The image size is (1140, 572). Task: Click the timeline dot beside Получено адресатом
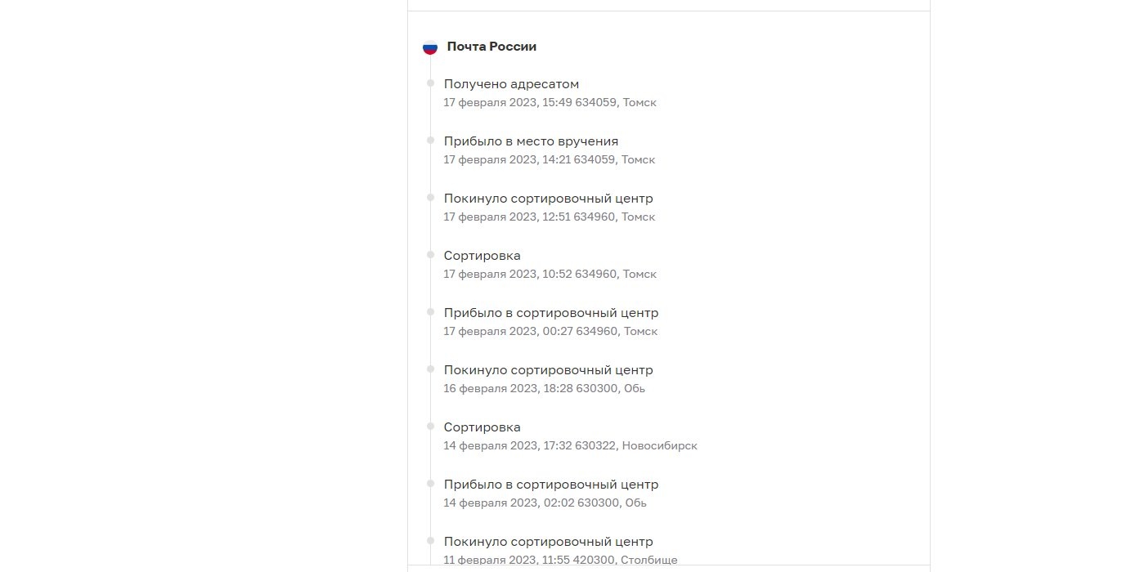[x=430, y=83]
